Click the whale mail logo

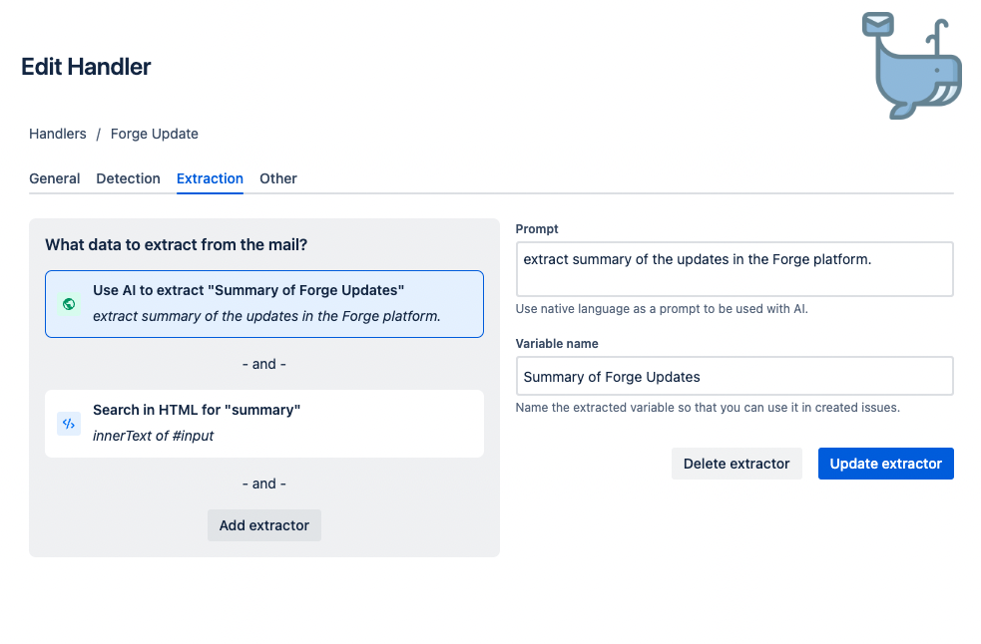click(911, 66)
